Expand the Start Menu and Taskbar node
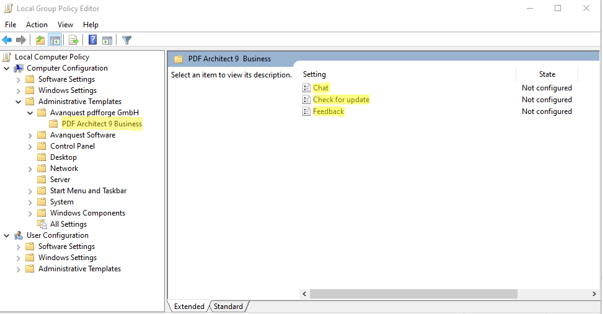The height and width of the screenshot is (314, 603). [x=30, y=191]
